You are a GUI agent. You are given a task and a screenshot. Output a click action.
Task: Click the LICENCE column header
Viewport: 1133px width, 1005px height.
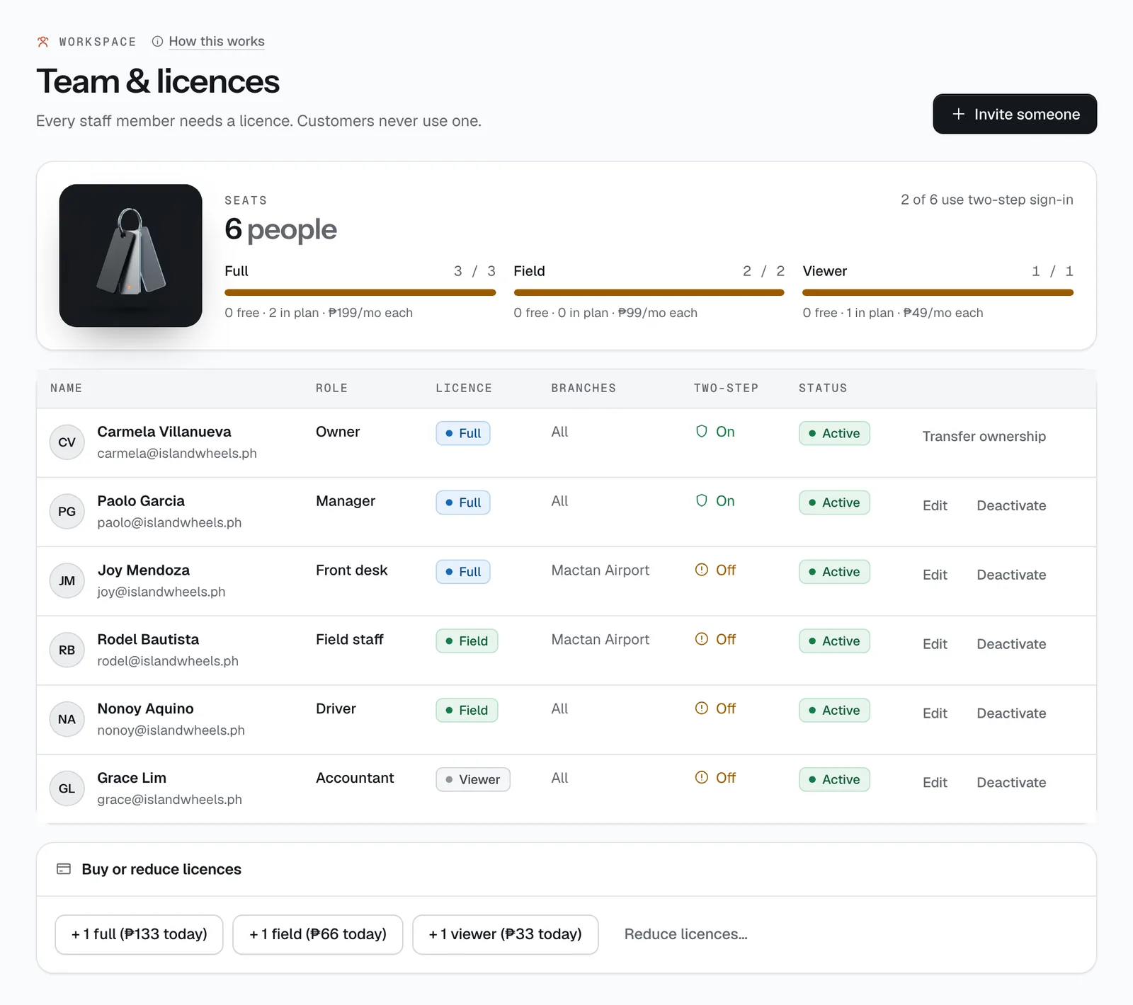[464, 388]
